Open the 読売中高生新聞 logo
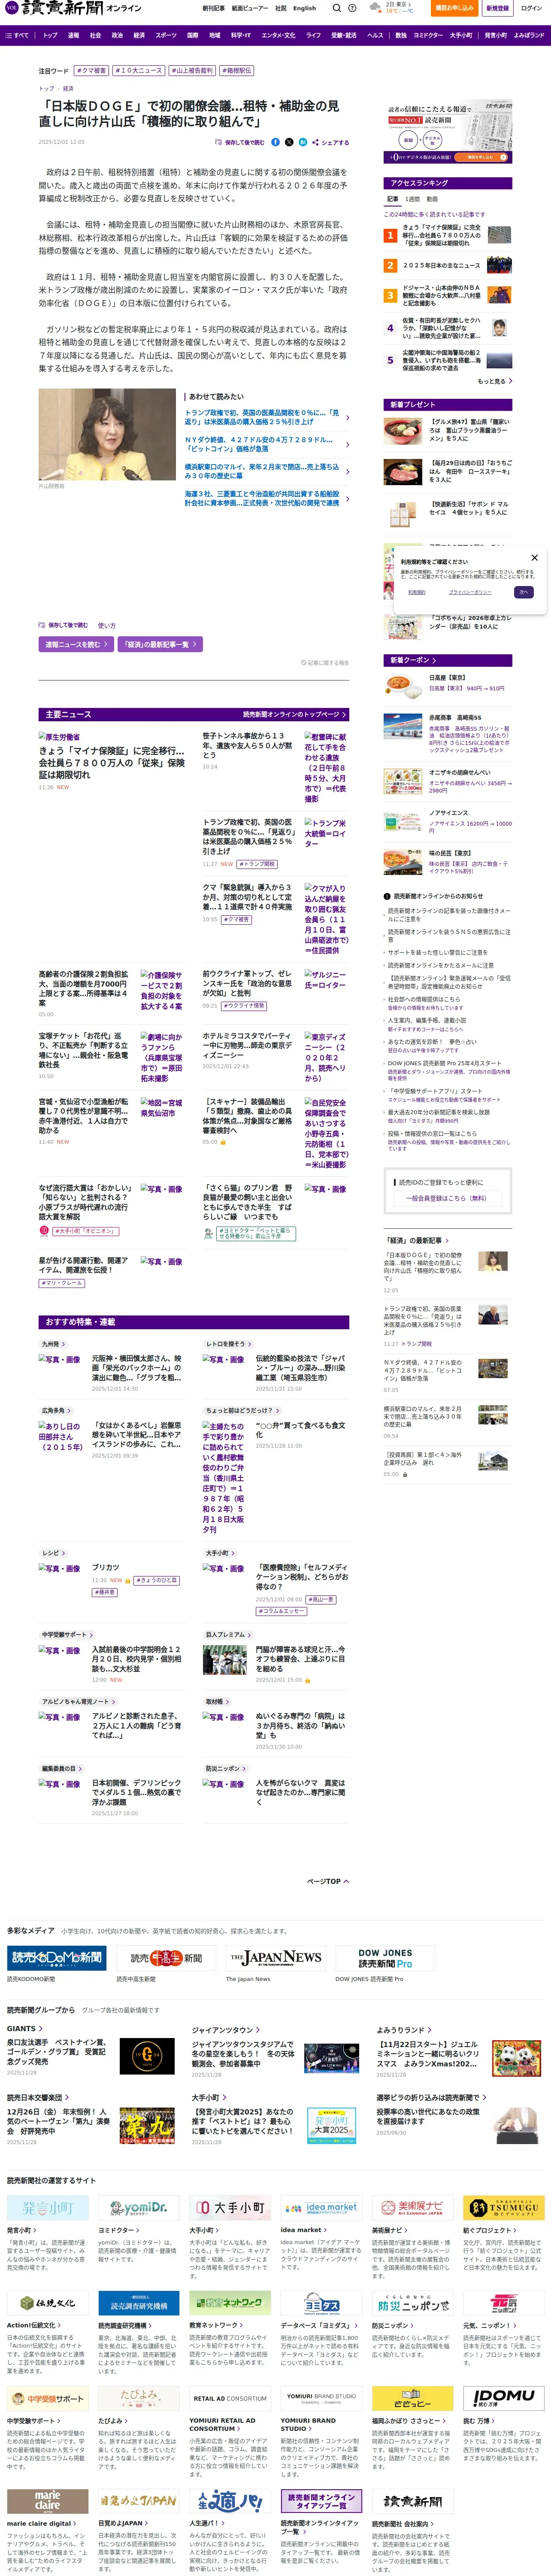Image resolution: width=551 pixels, height=2576 pixels. (x=166, y=1958)
